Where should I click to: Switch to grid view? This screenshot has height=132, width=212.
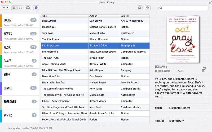[x=20, y=8]
